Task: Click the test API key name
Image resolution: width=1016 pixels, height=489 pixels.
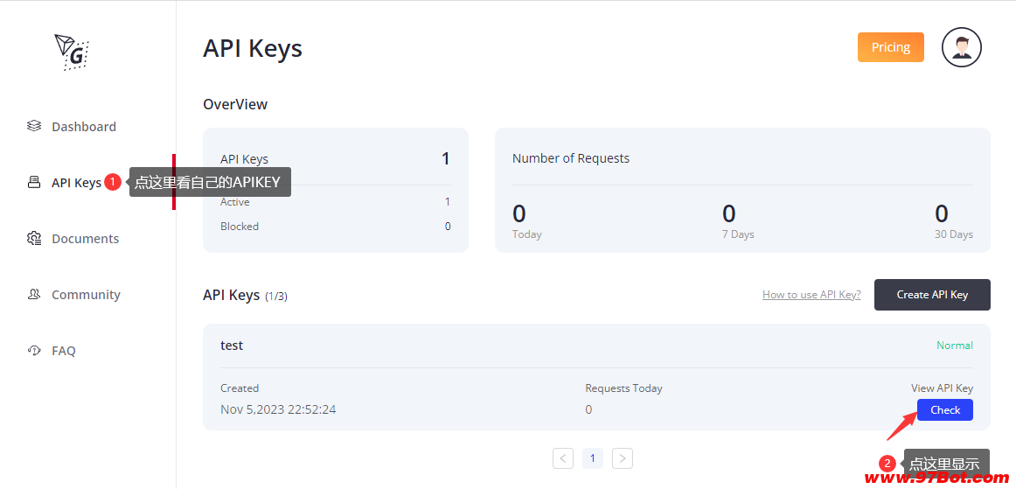Action: 232,346
